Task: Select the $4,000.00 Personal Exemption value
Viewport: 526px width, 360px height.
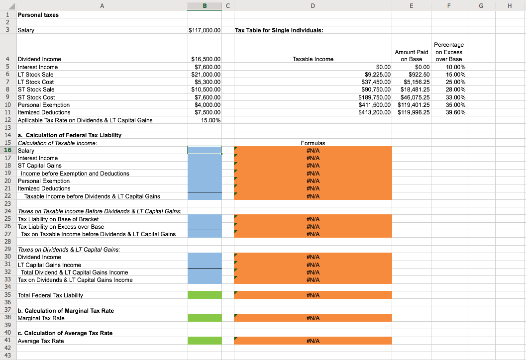Action: [x=205, y=104]
